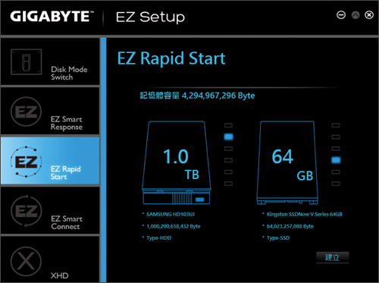Open the Disk Mode Switch disk icon

[x=27, y=61]
